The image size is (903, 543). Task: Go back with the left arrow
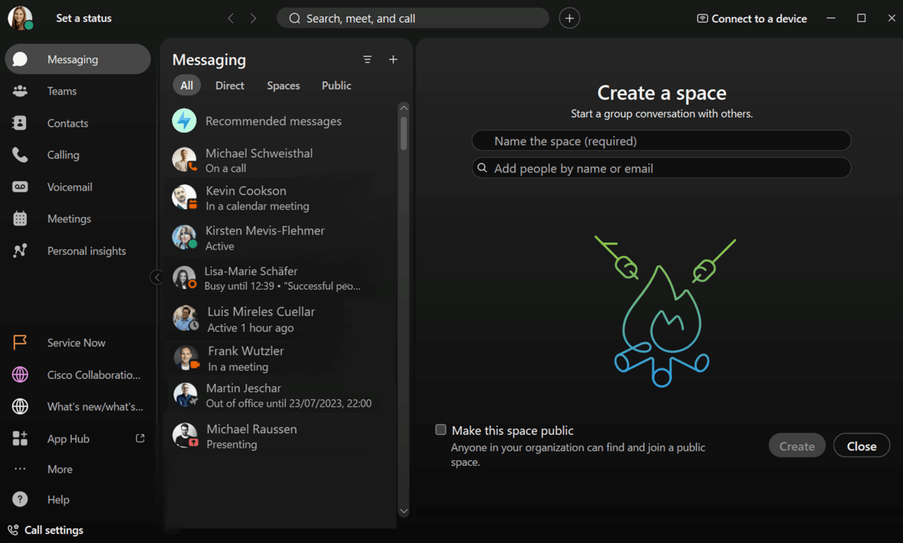point(231,19)
